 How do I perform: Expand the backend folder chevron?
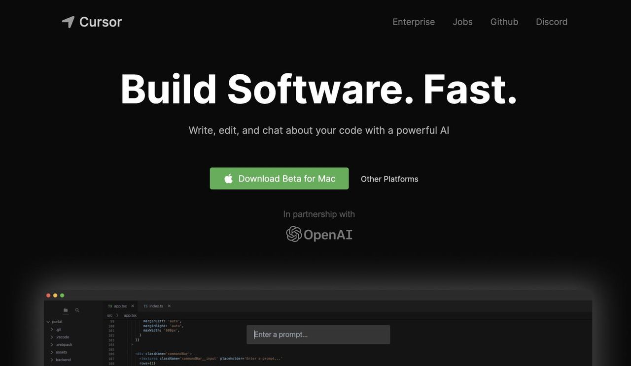click(x=52, y=360)
